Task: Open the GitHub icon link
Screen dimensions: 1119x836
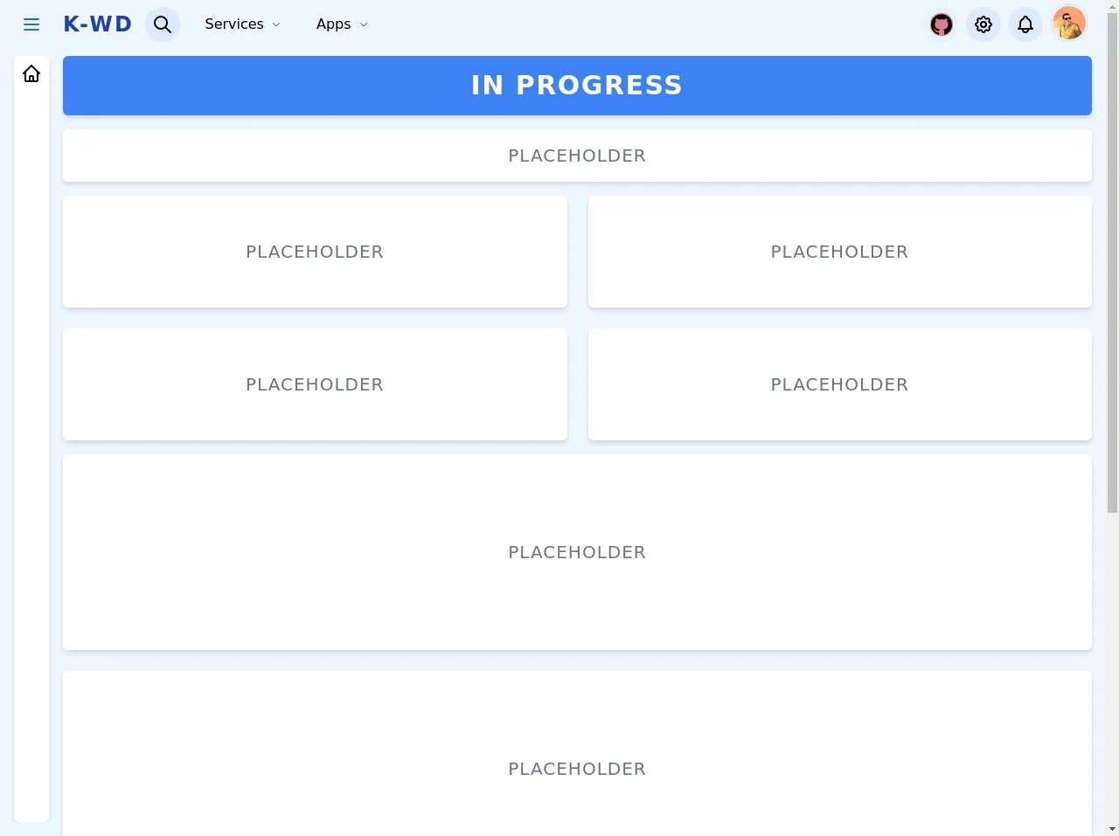Action: click(942, 24)
